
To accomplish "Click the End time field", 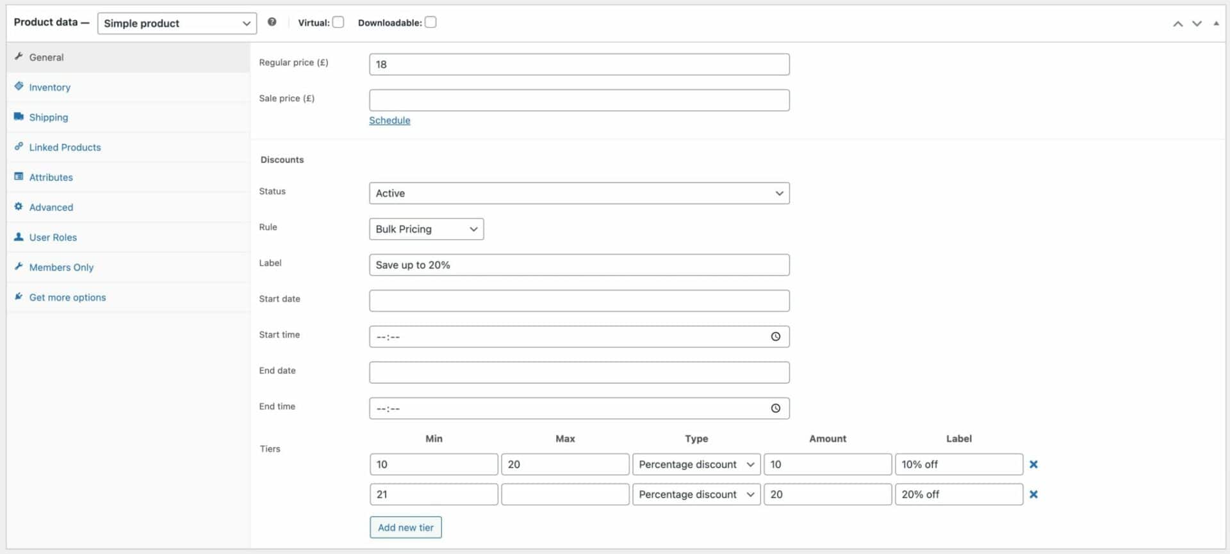I will coord(579,408).
